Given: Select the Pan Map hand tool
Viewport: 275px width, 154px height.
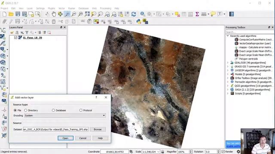Looking at the screenshot, I should (x=54, y=14).
